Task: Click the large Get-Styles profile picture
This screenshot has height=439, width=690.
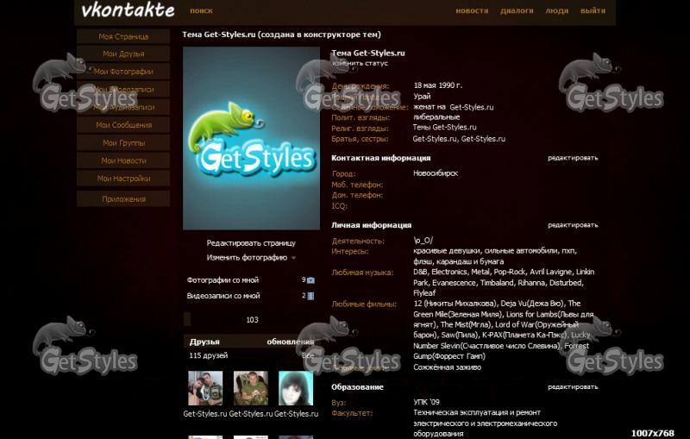Action: click(251, 138)
